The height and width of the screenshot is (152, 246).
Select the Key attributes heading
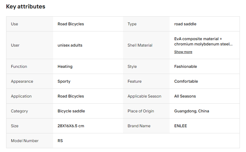click(26, 7)
